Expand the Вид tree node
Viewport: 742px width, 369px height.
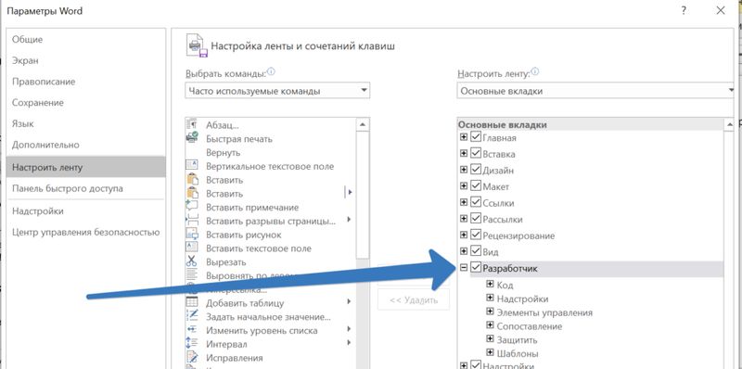click(x=464, y=251)
